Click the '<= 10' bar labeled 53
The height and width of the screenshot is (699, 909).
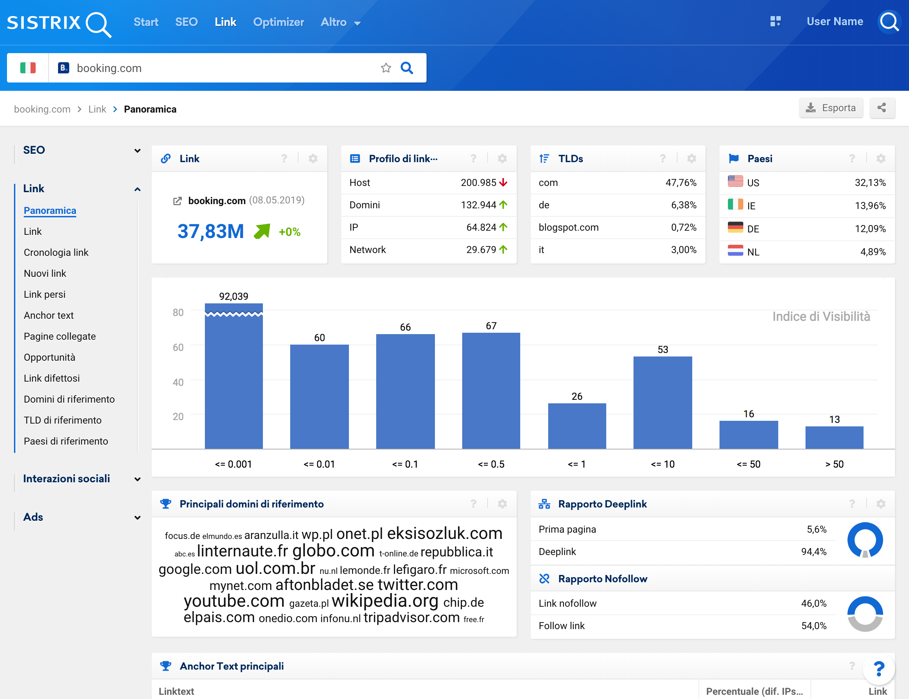663,403
